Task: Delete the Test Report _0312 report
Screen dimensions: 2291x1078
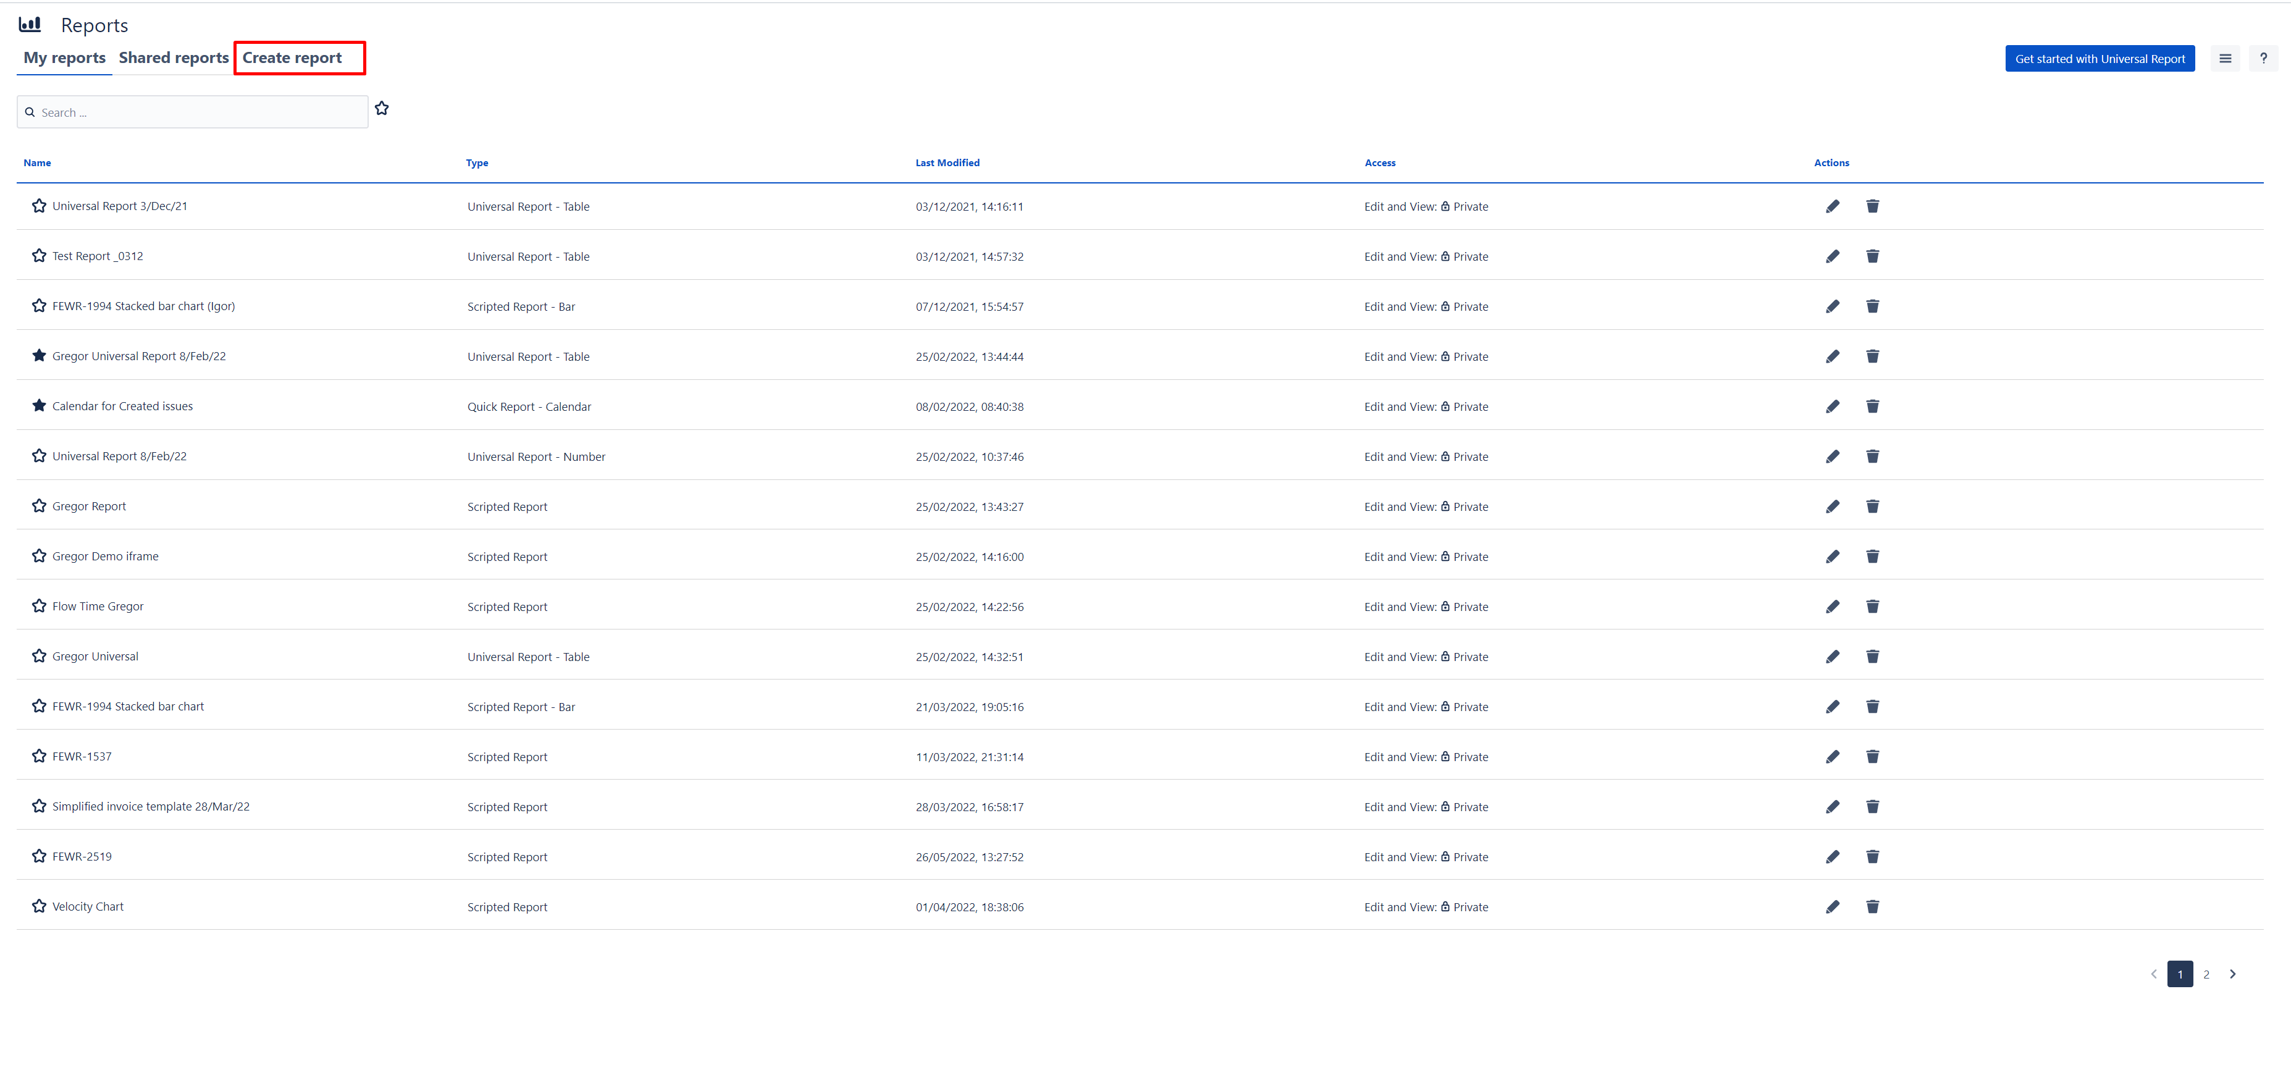Action: coord(1872,256)
